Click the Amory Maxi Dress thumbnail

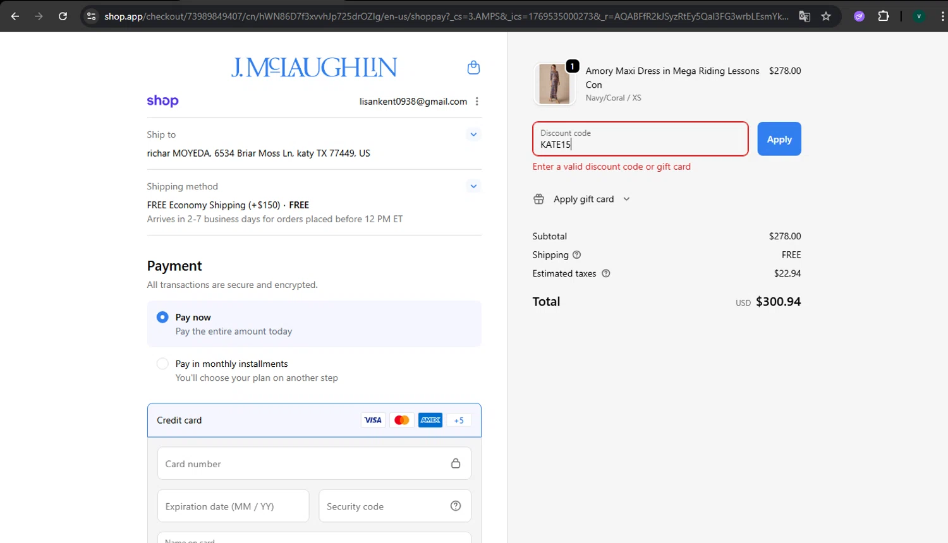pyautogui.click(x=554, y=84)
